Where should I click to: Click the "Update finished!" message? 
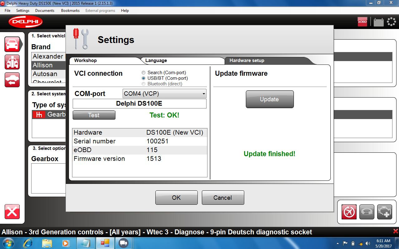[x=270, y=154]
